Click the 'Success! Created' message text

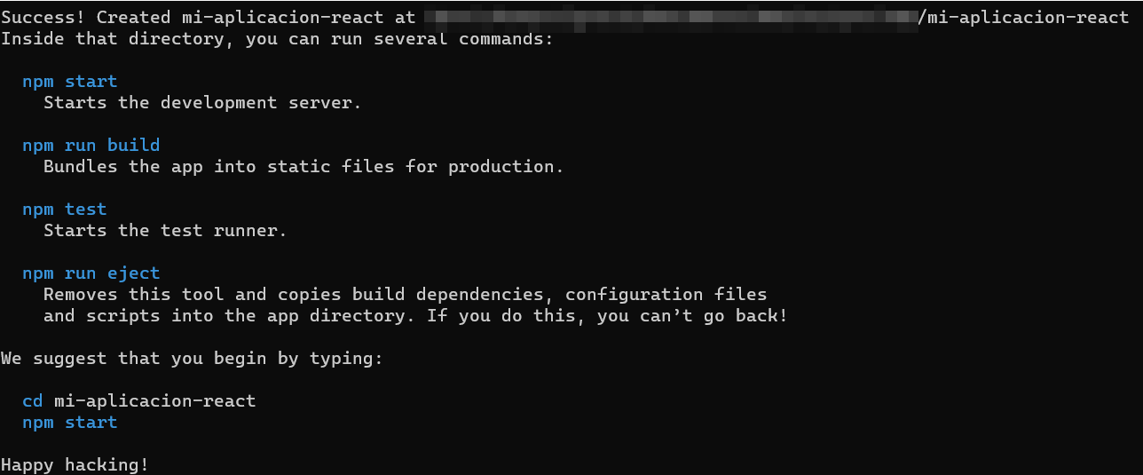86,17
